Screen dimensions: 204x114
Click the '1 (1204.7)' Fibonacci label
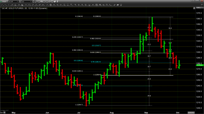click(79, 105)
